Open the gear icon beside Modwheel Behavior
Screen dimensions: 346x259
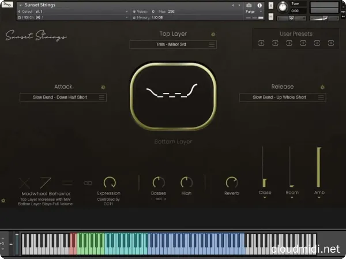[3, 201]
